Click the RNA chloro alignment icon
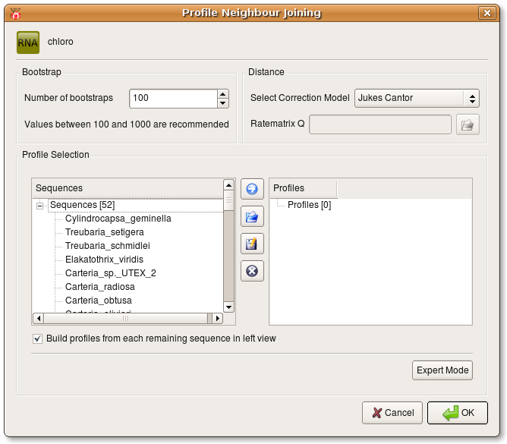The height and width of the screenshot is (444, 507). (28, 43)
